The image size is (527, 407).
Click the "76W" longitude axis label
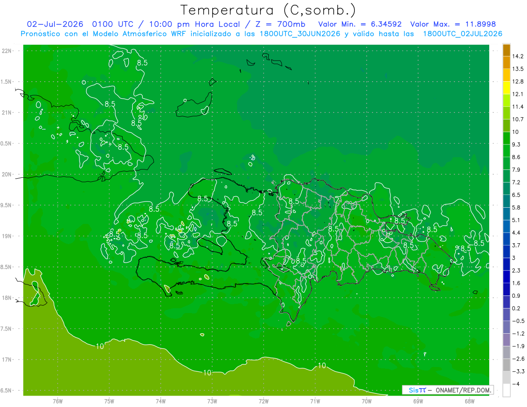[x=58, y=401]
